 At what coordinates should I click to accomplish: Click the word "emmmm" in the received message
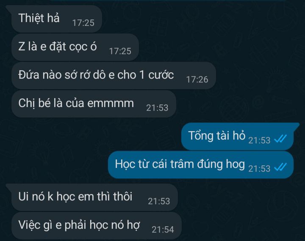[111, 104]
